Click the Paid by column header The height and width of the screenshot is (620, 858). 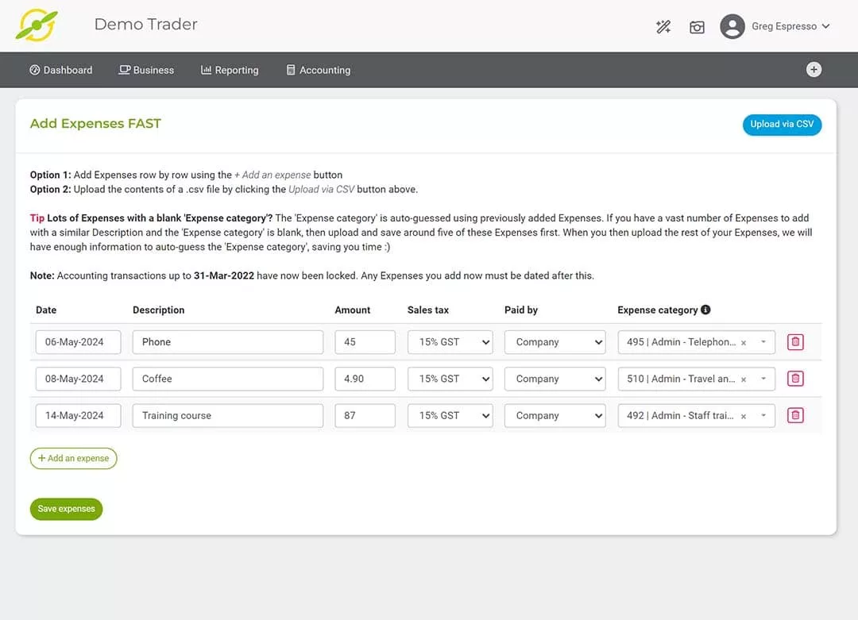point(521,310)
